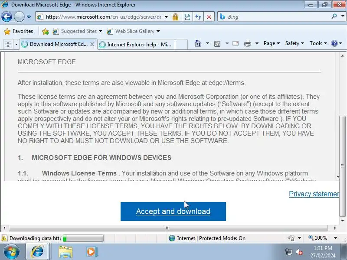Open the recent pages dropdown arrow

[29, 17]
